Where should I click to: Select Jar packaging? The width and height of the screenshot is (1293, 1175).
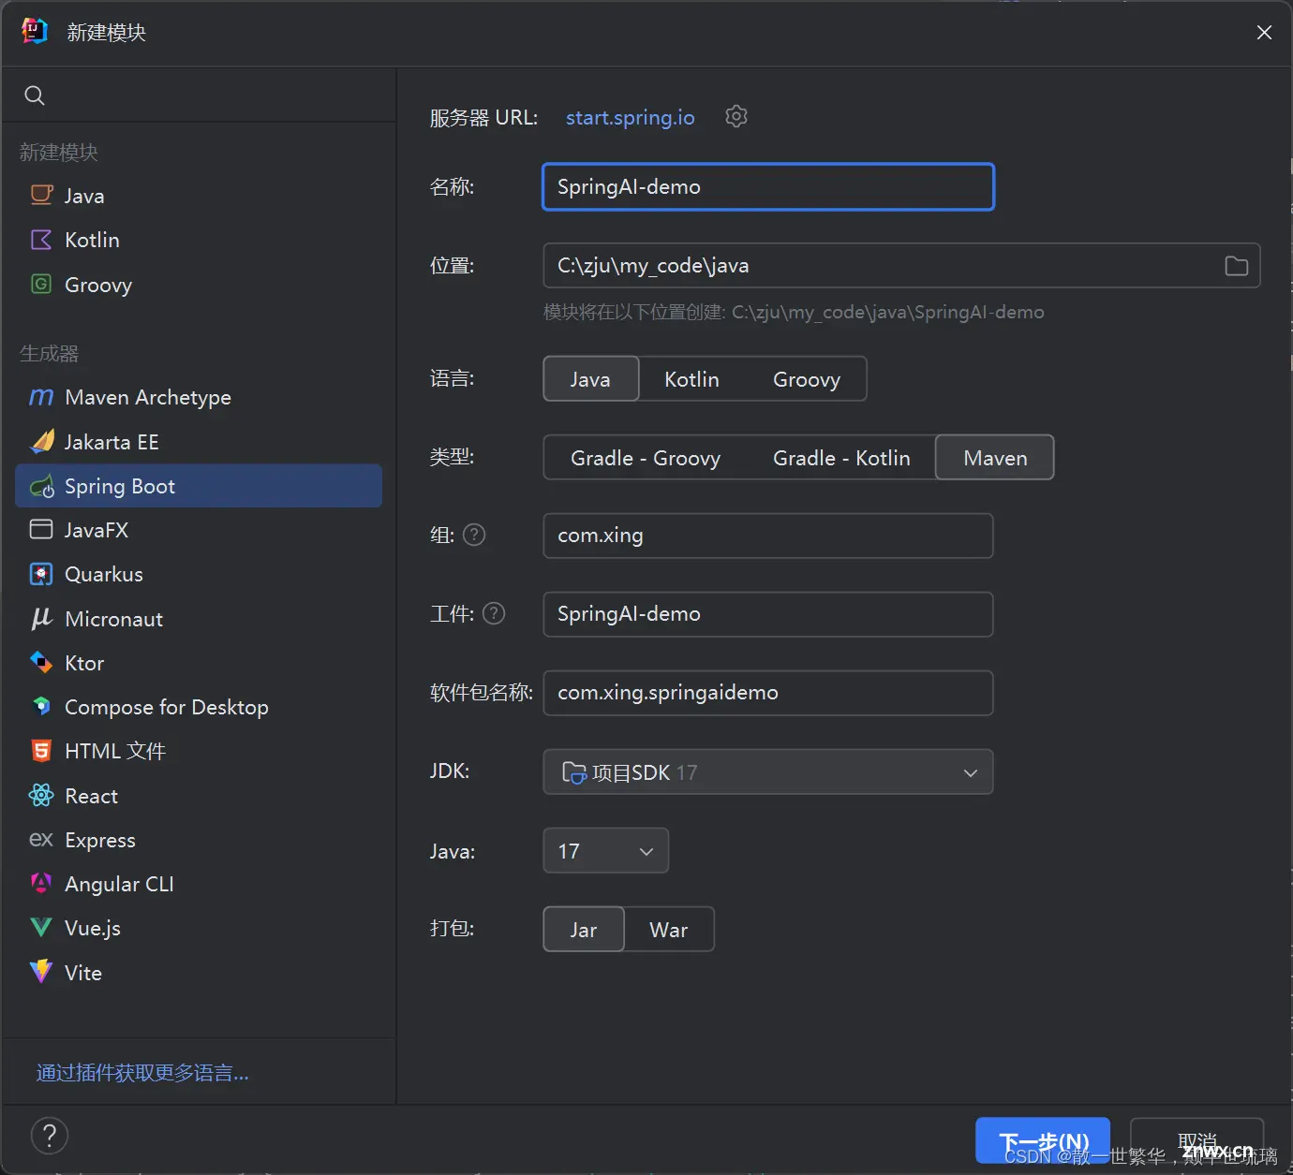(584, 930)
